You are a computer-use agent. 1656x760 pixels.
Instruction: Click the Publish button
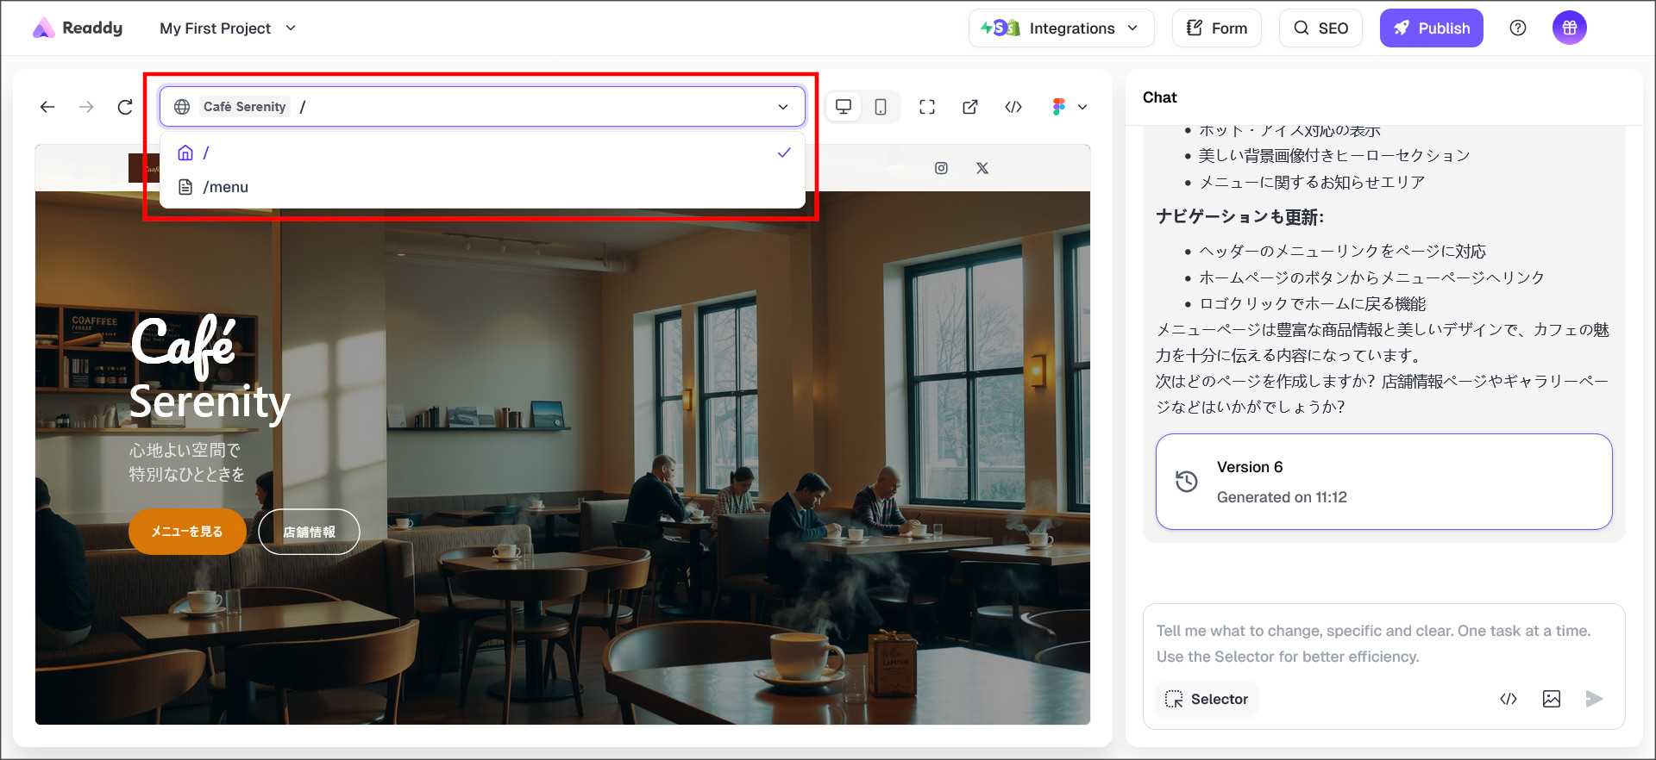1431,28
